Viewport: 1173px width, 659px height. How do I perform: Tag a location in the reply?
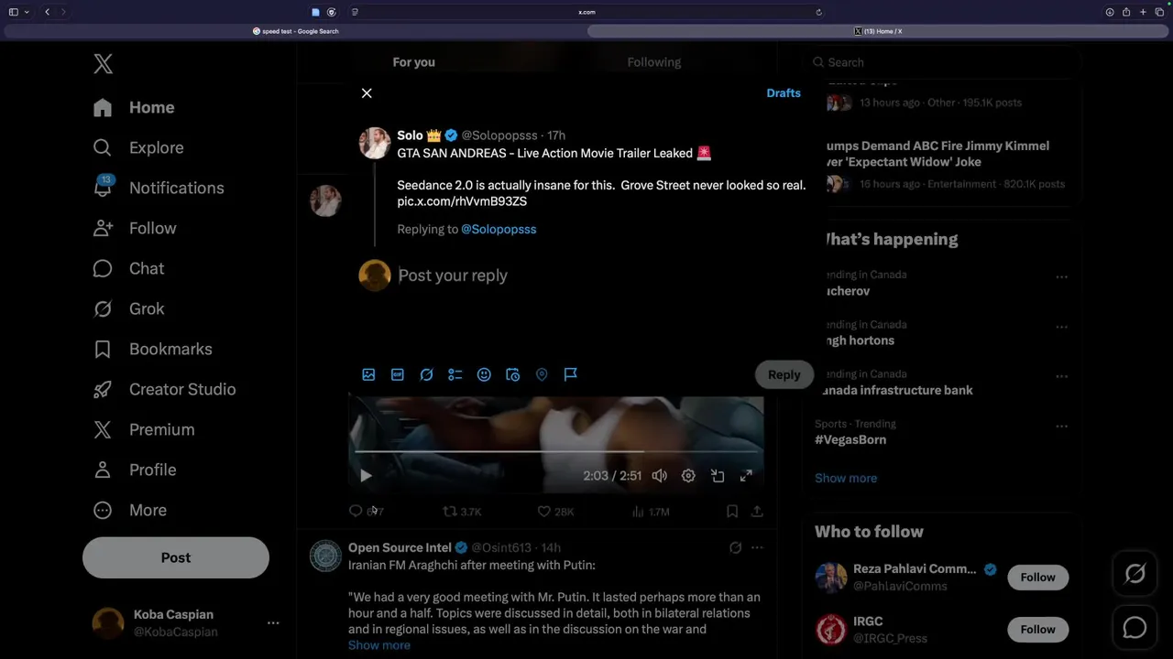pos(542,374)
